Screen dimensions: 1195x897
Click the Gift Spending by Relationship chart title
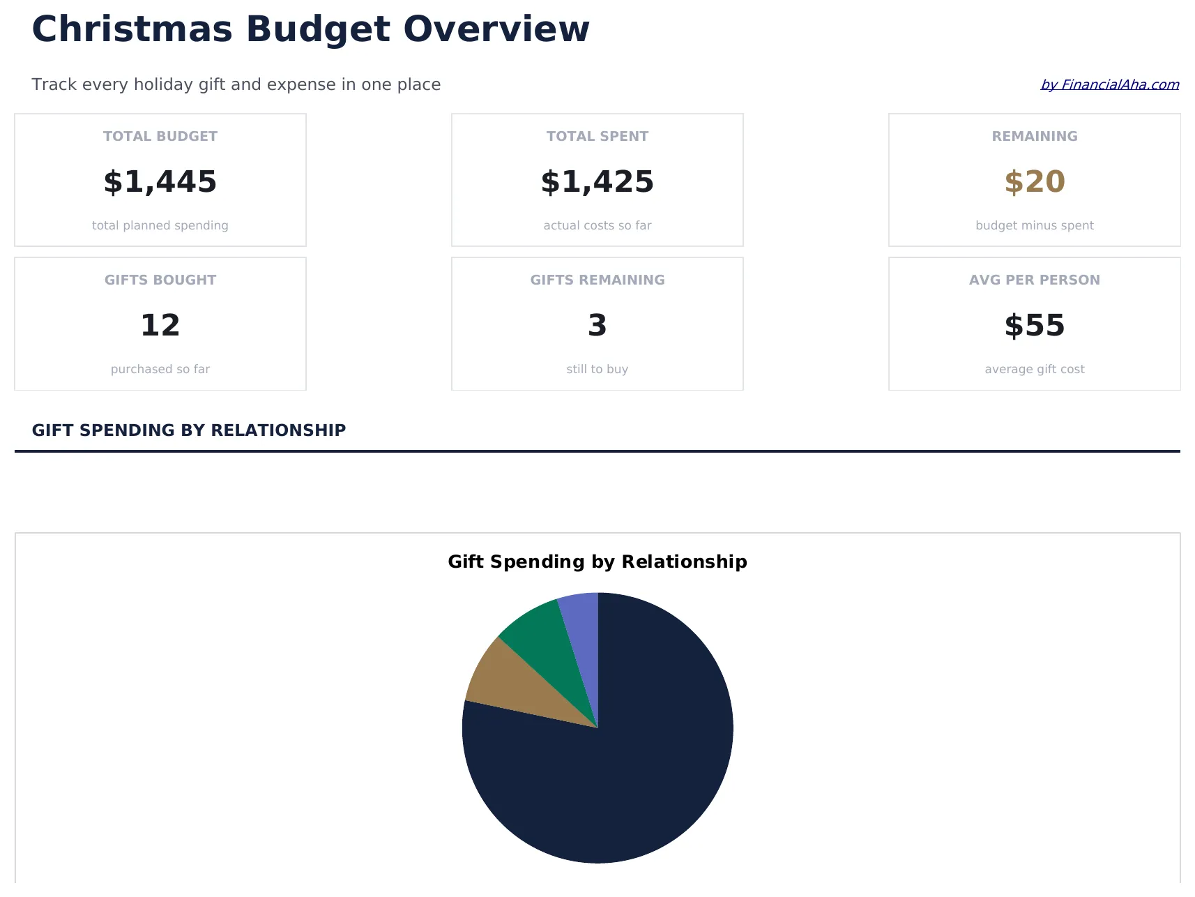pyautogui.click(x=597, y=561)
